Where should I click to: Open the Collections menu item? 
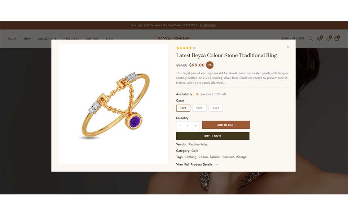(x=47, y=39)
